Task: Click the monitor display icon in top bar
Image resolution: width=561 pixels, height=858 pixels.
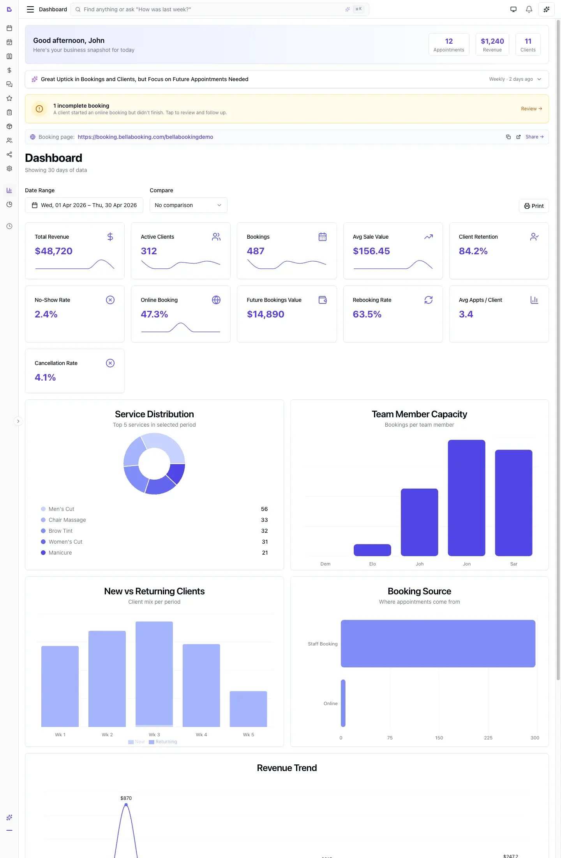Action: pyautogui.click(x=513, y=9)
